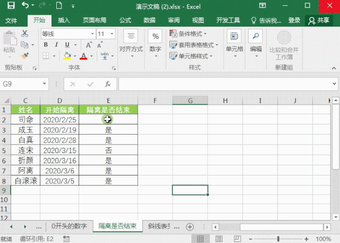Screen dimensions: 340x243
Task: Click 登录 to sign in
Action: coord(294,20)
